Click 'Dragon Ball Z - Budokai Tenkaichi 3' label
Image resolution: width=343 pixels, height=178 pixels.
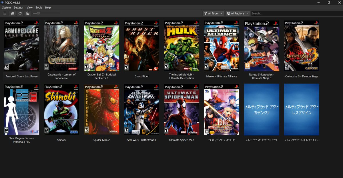click(x=101, y=76)
